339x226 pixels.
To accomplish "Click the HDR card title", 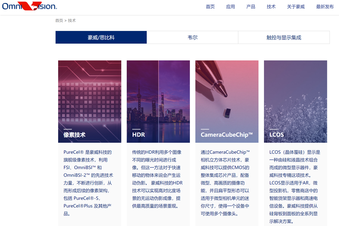I will pyautogui.click(x=139, y=135).
